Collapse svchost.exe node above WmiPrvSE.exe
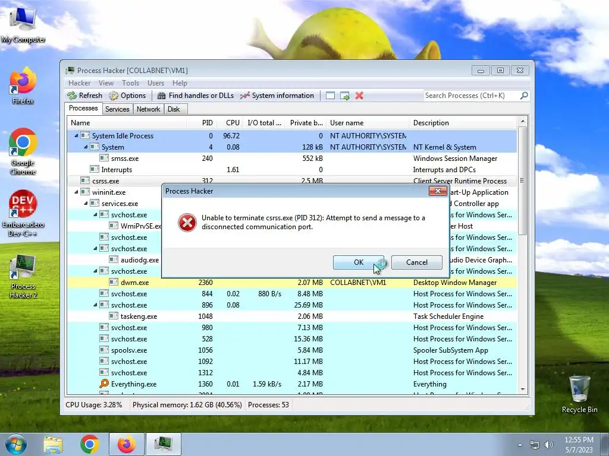Viewport: 609px width, 456px height. [x=95, y=214]
